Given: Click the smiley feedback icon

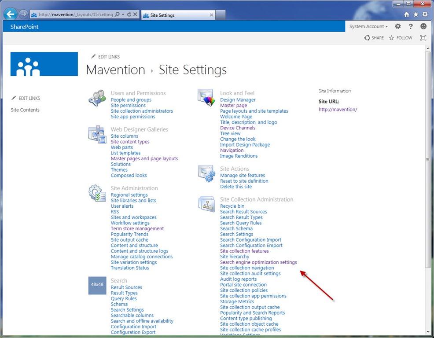Looking at the screenshot, I should tap(423, 26).
